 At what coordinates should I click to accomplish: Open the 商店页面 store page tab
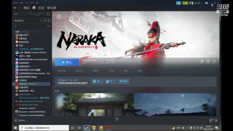(62, 71)
